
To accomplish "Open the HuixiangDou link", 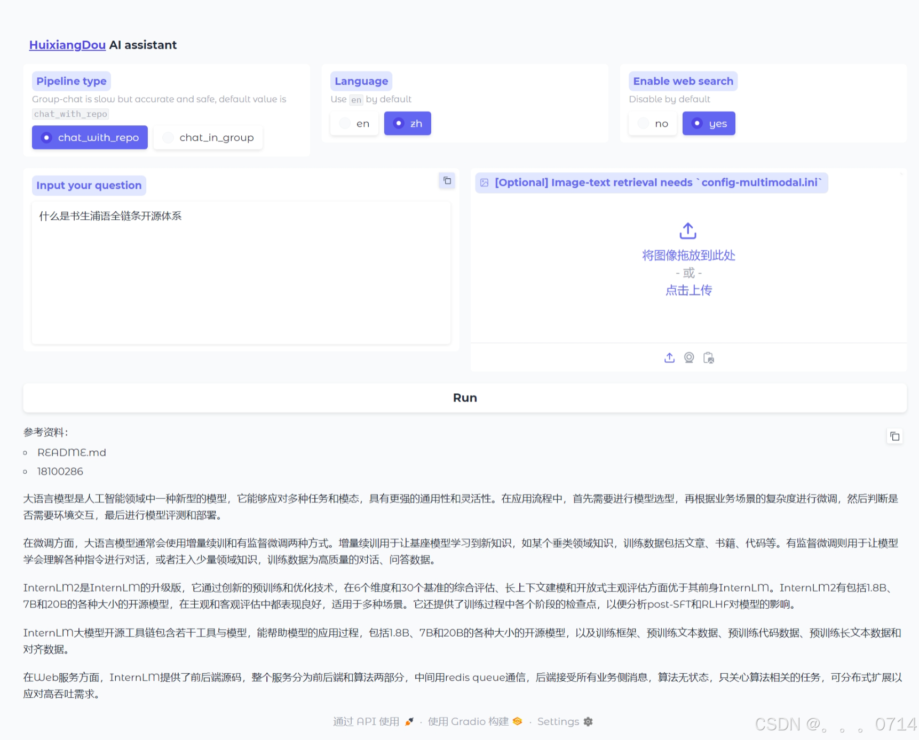I will coord(67,45).
